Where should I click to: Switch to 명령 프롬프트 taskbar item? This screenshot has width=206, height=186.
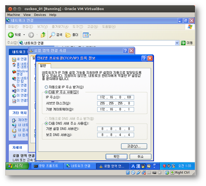click(47, 166)
